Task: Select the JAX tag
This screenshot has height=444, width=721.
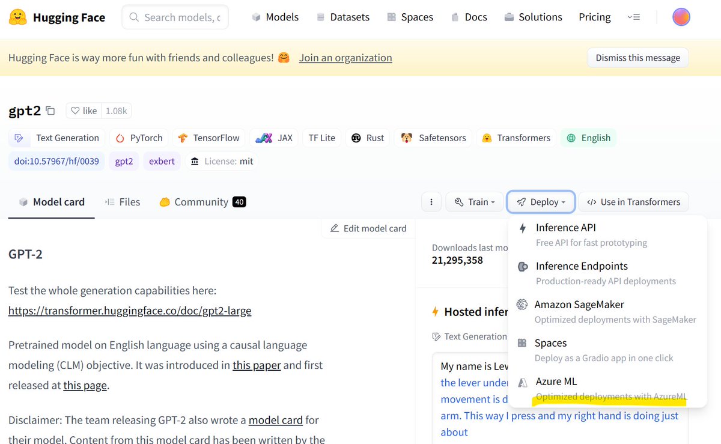Action: click(273, 138)
